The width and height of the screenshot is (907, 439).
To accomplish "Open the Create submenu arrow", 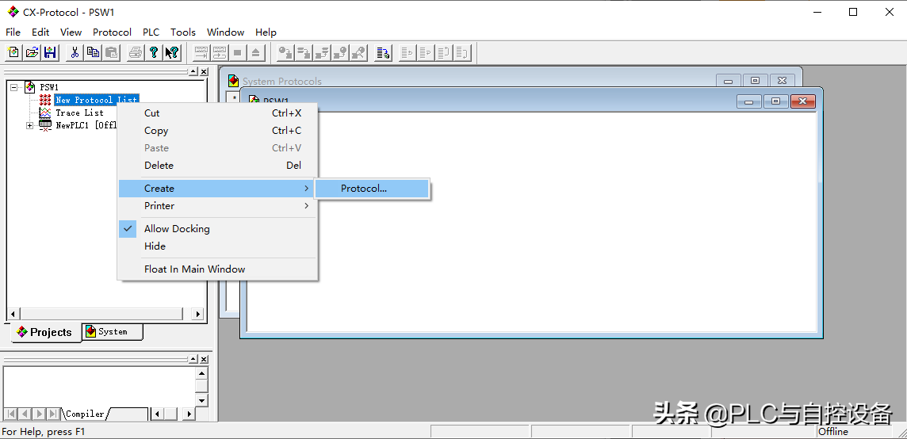I will click(x=307, y=188).
